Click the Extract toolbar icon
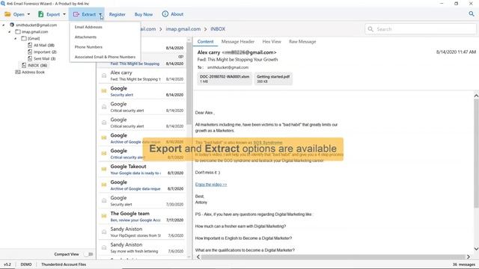479x269 pixels. coord(76,14)
